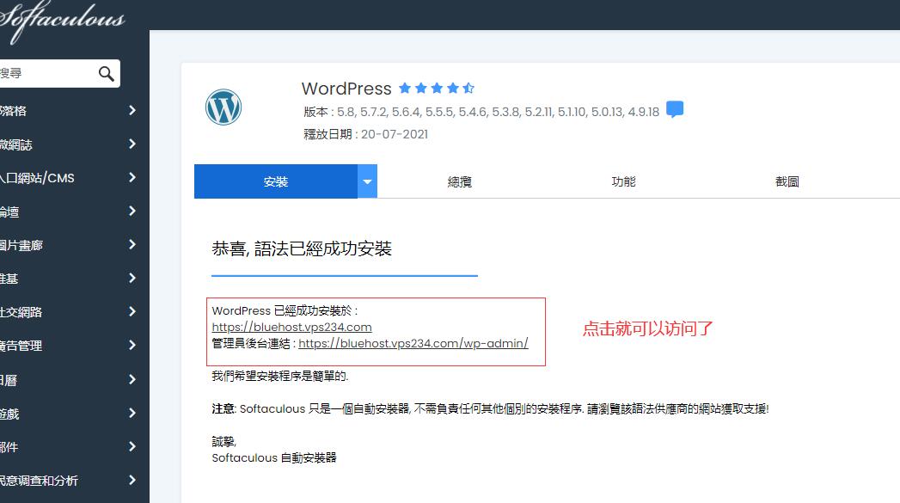Open the https://bluehost.vps234.com link

coord(291,327)
